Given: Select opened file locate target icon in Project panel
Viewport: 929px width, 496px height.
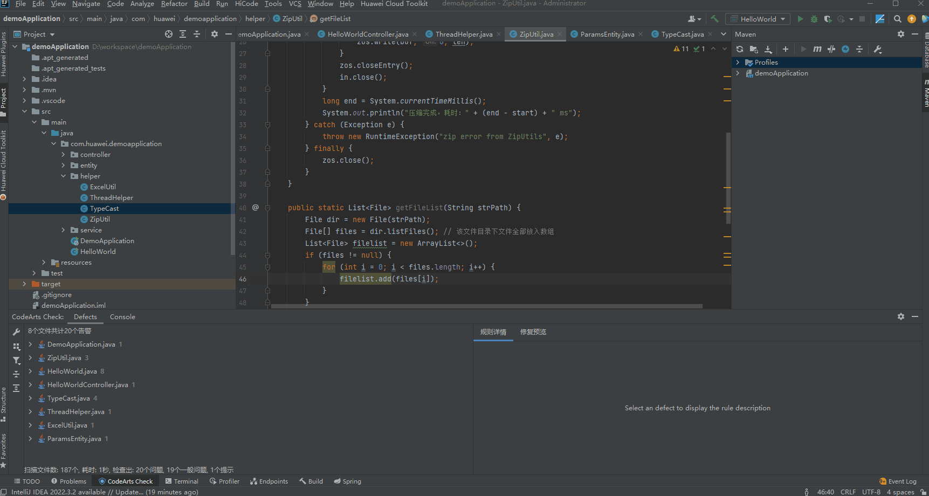Looking at the screenshot, I should coord(169,34).
